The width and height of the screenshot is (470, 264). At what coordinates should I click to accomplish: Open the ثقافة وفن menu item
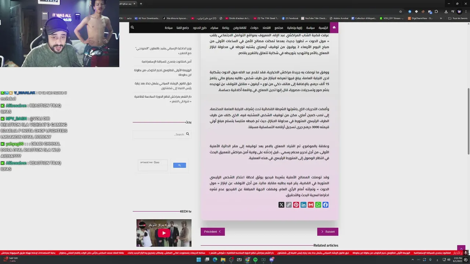239,28
